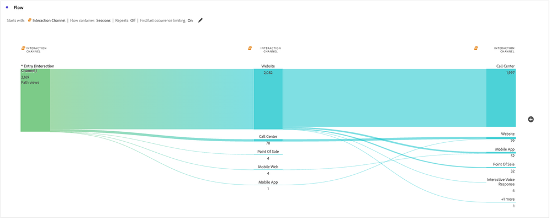
Task: Select the green Entry node block
Action: pyautogui.click(x=35, y=100)
